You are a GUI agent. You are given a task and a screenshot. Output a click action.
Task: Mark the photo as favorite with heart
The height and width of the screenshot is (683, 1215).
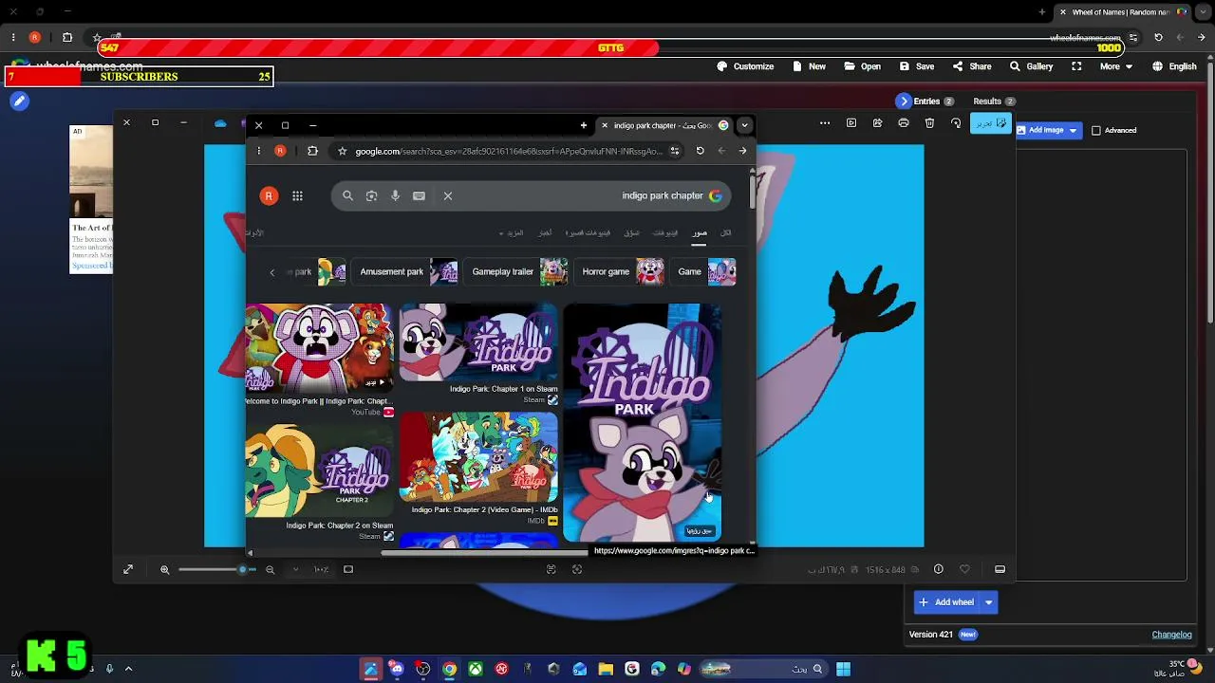964,569
